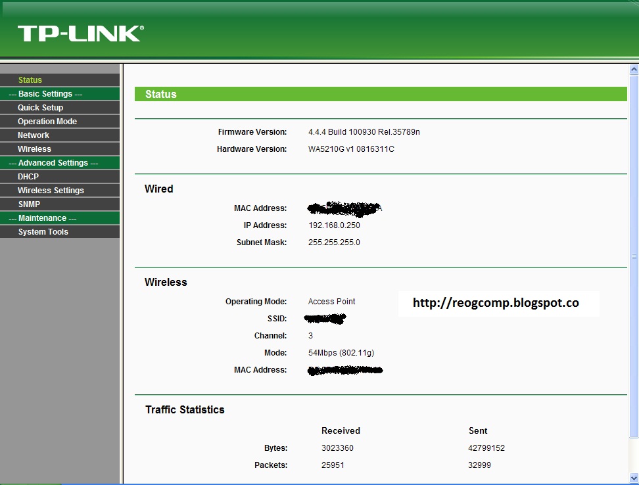Viewport: 639px width, 485px height.
Task: Open the Wireless settings page
Action: click(x=34, y=149)
